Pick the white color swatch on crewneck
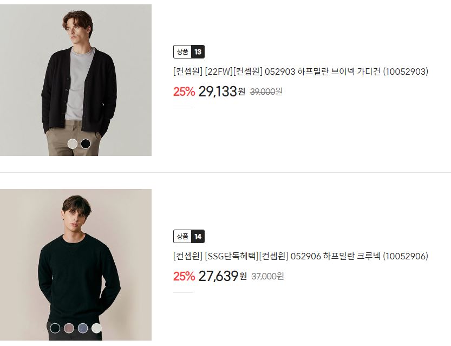451x346 pixels. click(96, 328)
